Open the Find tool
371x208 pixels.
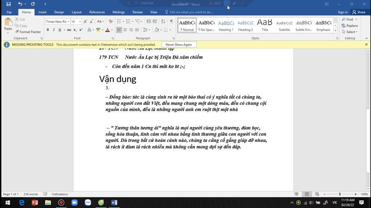[347, 19]
